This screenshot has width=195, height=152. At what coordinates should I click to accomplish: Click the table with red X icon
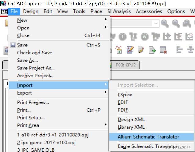click(163, 50)
